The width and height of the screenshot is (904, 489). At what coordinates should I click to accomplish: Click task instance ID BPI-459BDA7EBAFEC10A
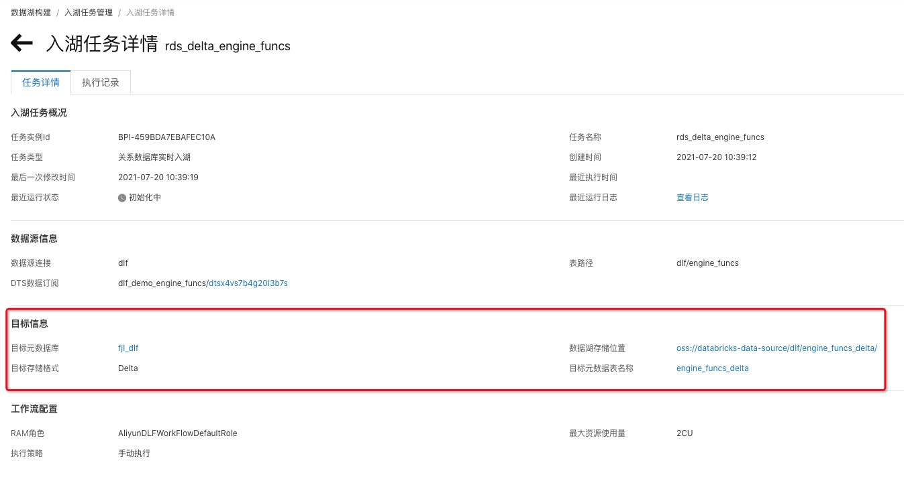(166, 137)
